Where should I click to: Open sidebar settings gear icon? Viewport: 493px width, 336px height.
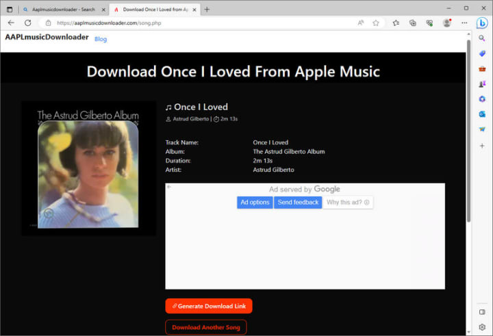pos(482,327)
